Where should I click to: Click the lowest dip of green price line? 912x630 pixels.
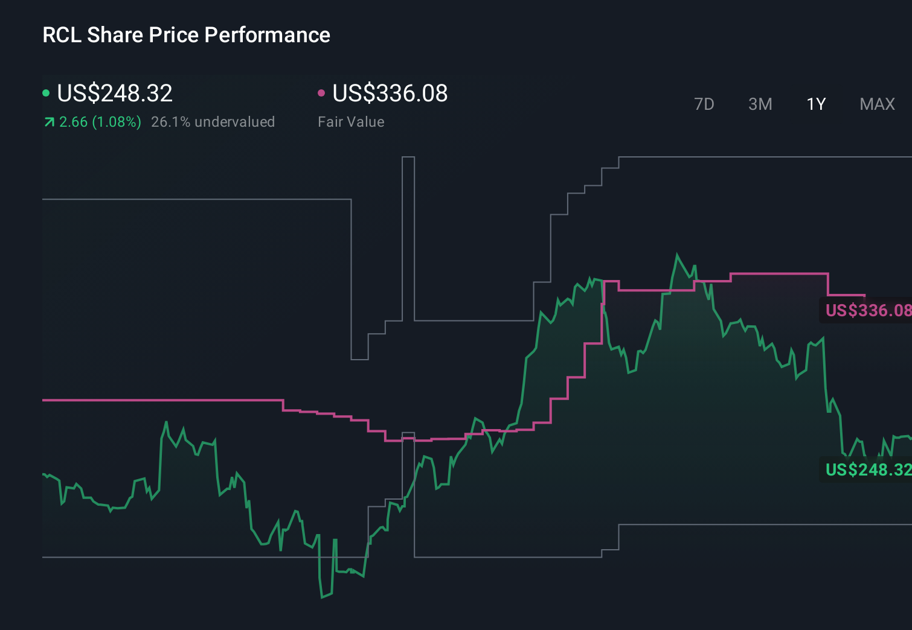coord(322,597)
